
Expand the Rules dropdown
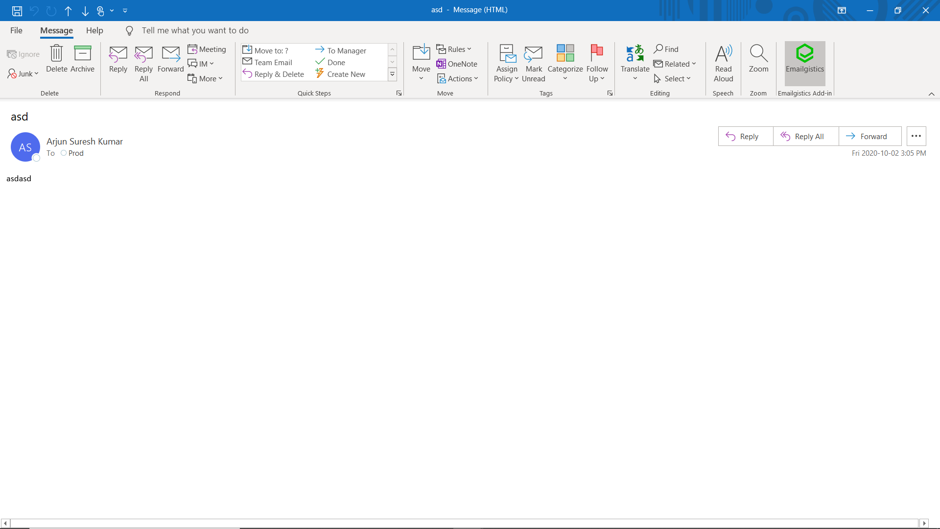[x=454, y=49]
